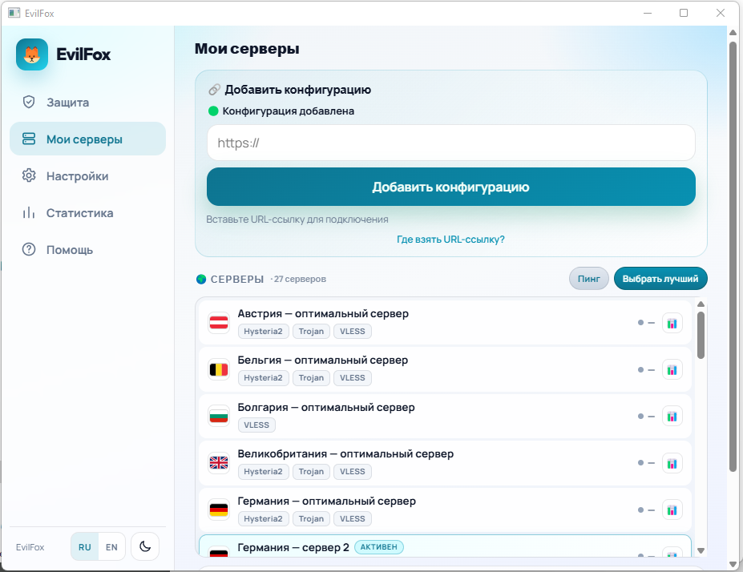
Task: Click Hysteria2 tag under Австрия
Action: 263,332
